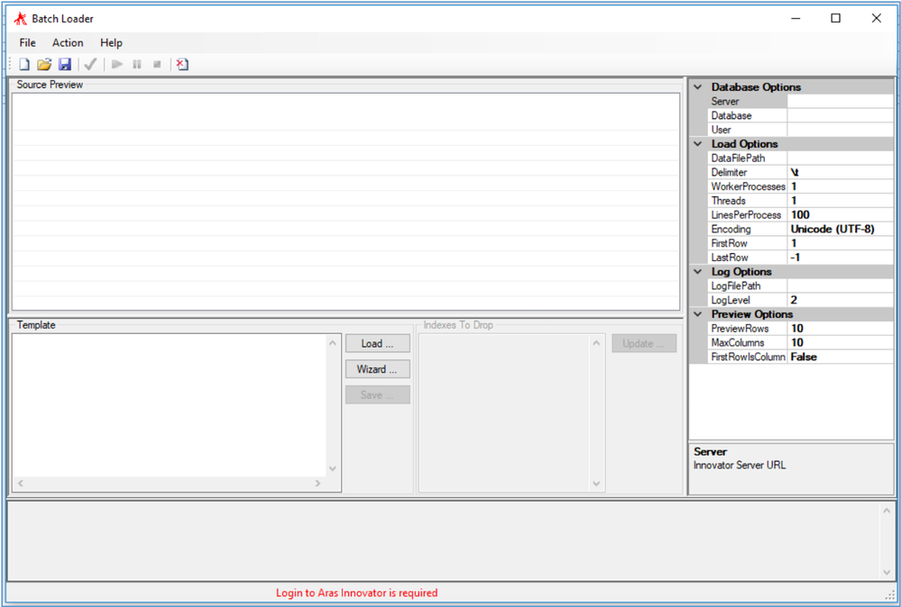The height and width of the screenshot is (607, 901).
Task: Open the Help menu
Action: click(x=111, y=43)
